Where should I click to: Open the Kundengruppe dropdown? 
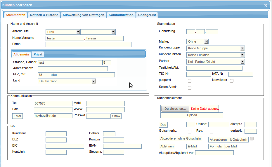[x=215, y=48]
